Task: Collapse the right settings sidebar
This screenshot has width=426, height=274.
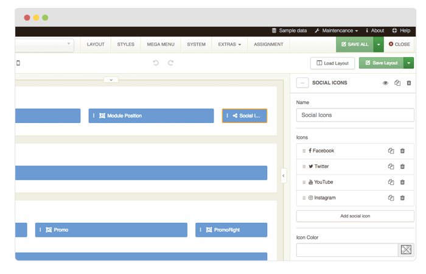Action: 284,176
